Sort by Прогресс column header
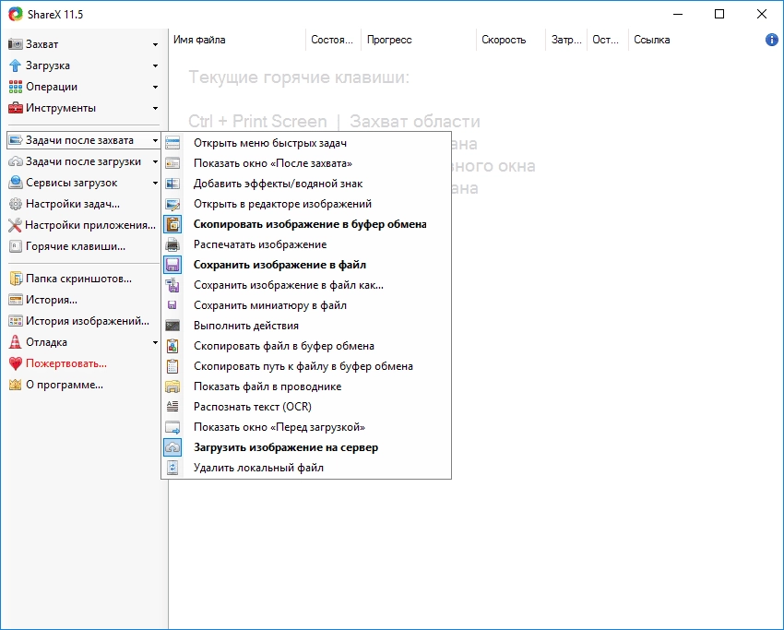Screen dimensions: 784x630 click(x=419, y=40)
